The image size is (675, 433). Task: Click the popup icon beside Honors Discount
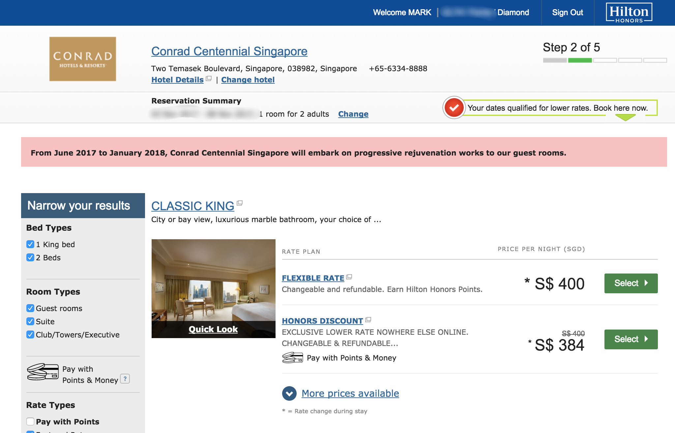coord(368,320)
